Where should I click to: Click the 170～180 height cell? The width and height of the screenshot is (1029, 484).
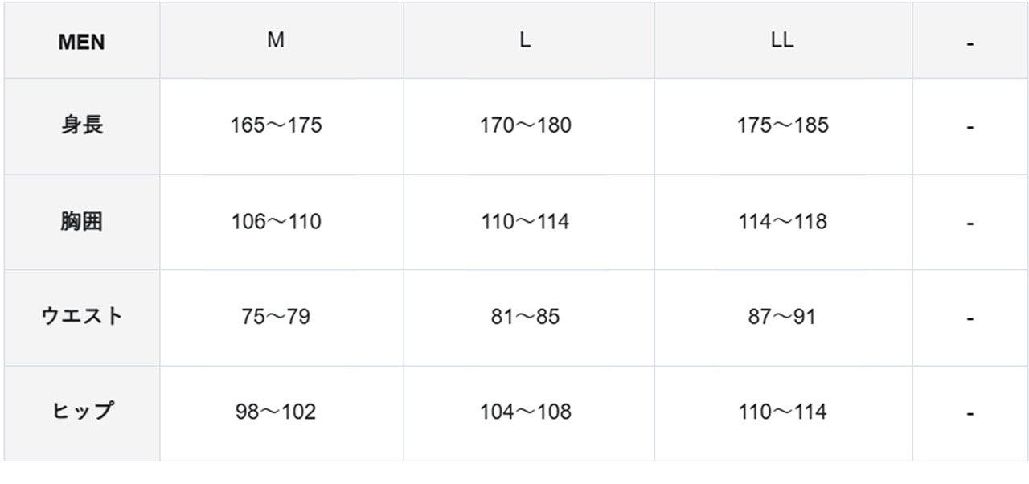(x=526, y=125)
